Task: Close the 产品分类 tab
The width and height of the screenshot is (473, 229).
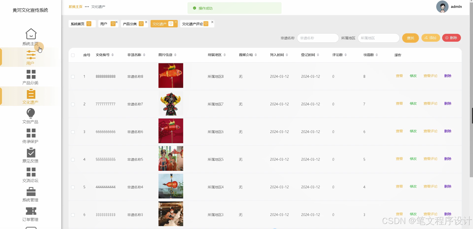Action: 146,22
